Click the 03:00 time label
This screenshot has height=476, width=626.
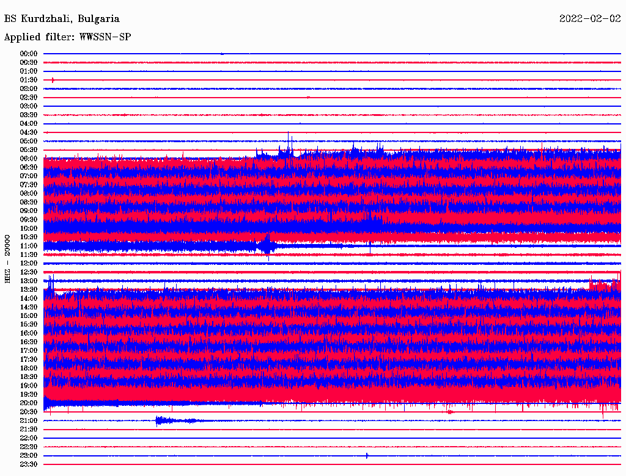29,106
